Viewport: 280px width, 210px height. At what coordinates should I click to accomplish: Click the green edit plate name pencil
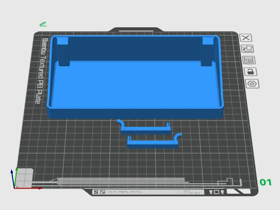(x=43, y=24)
